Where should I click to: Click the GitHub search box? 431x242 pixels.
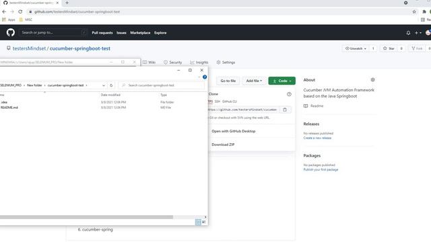[53, 33]
